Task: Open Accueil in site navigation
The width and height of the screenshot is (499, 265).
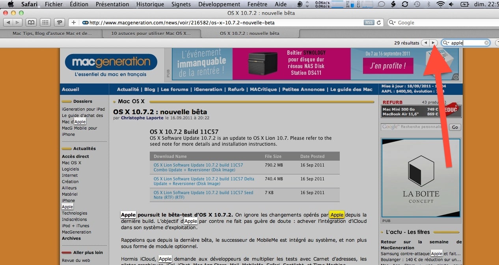Action: 71,89
